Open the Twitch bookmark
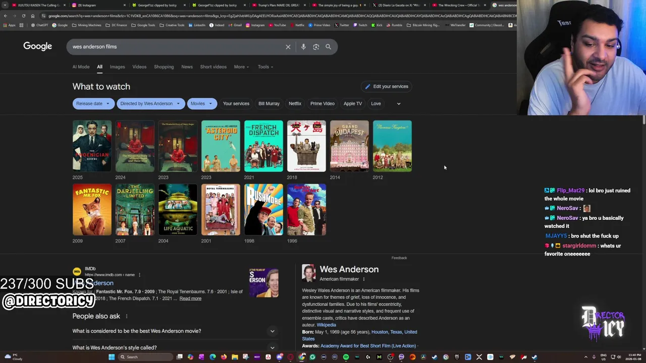The width and height of the screenshot is (646, 363). [360, 25]
